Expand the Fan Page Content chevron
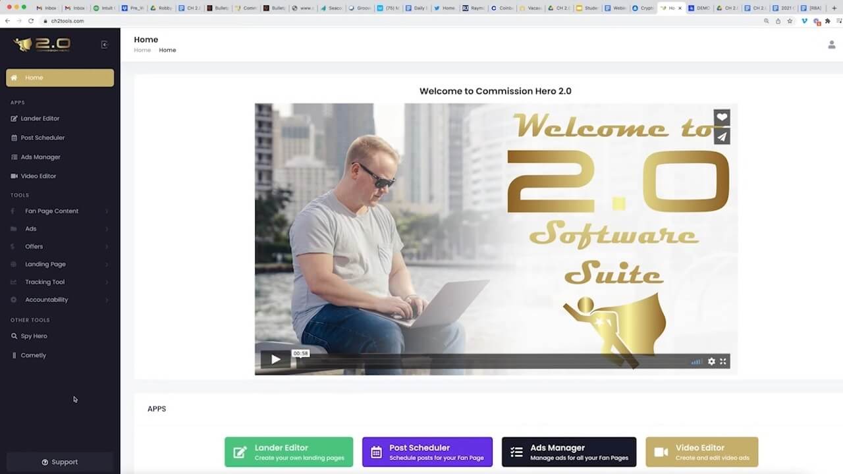Screen dimensions: 843x474 pyautogui.click(x=107, y=211)
